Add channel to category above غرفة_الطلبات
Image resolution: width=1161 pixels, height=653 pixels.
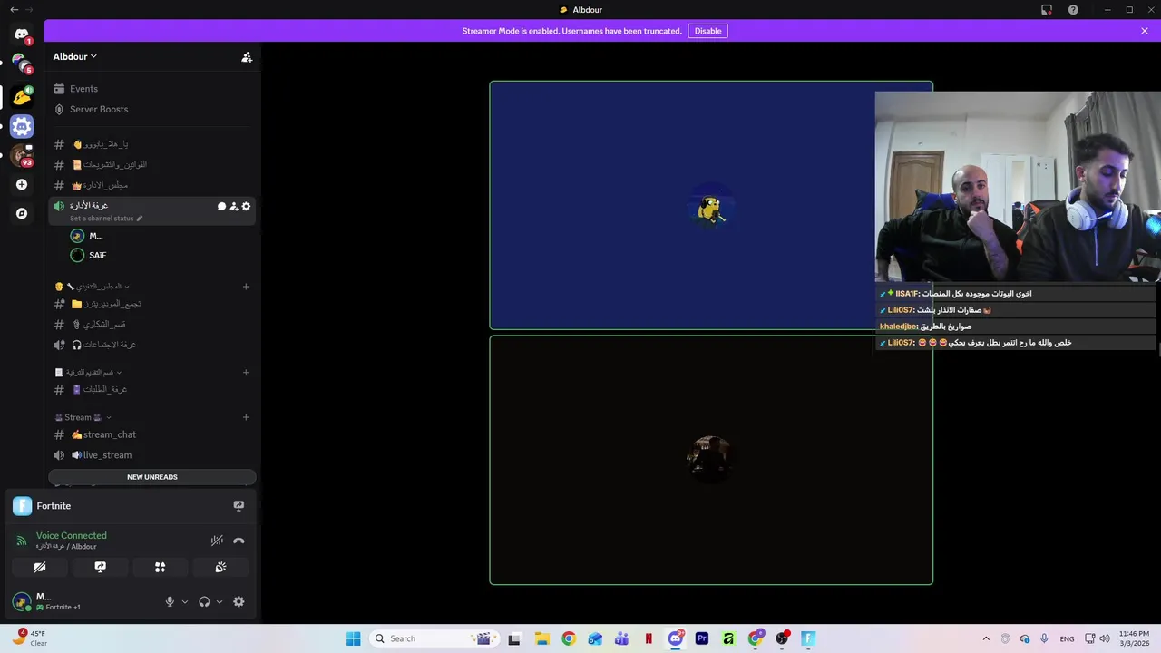(x=246, y=373)
